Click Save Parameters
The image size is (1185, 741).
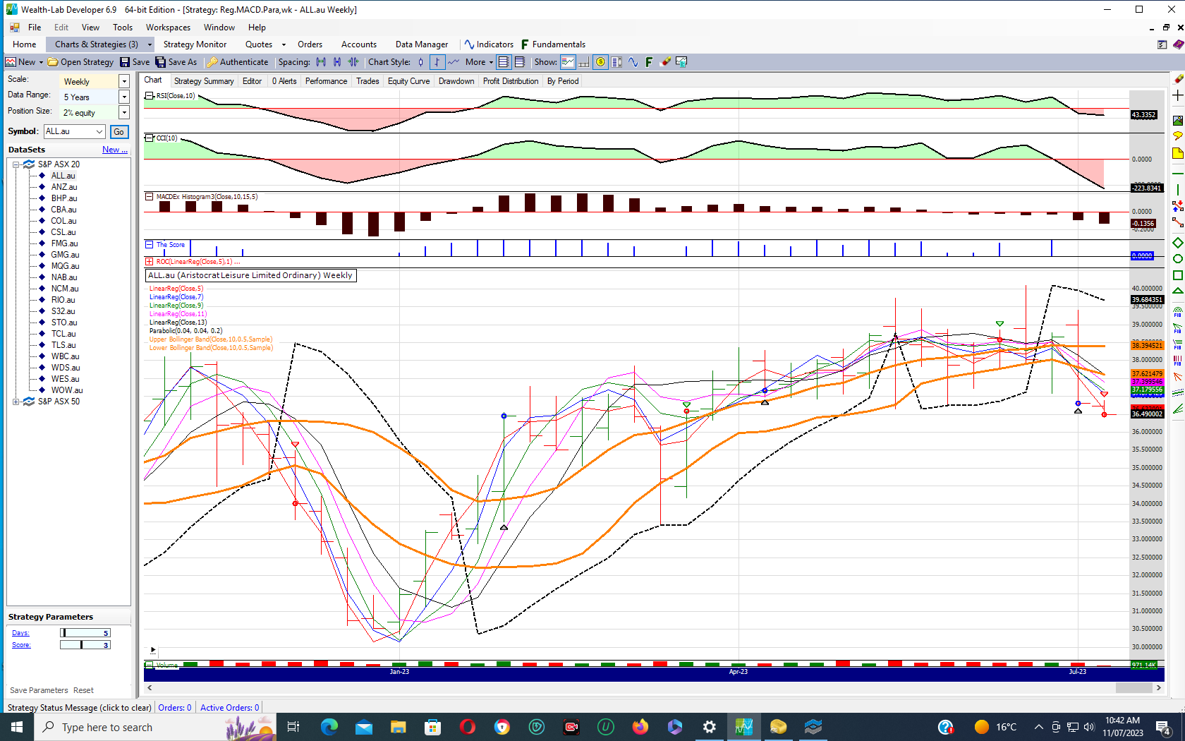39,690
